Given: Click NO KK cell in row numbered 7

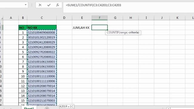Looking at the screenshot, I should (42, 62).
